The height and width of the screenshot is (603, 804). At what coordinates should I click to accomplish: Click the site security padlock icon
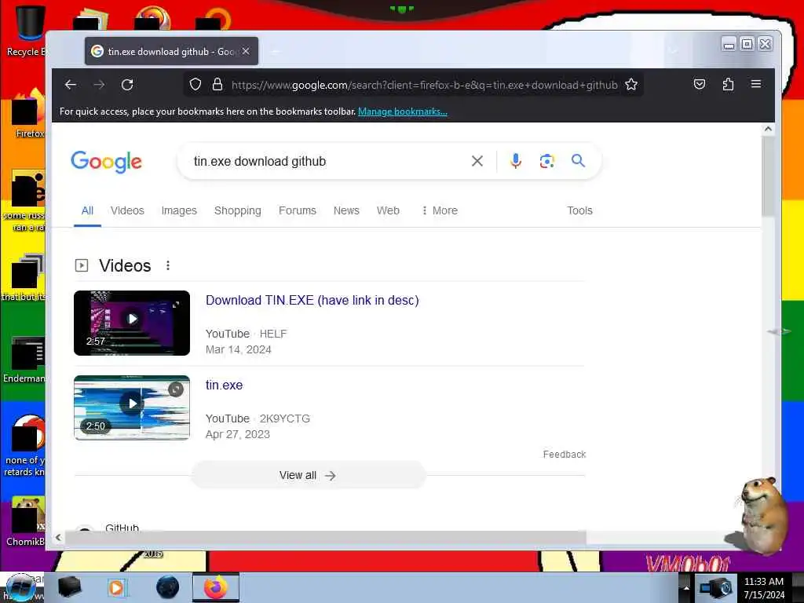pos(217,84)
